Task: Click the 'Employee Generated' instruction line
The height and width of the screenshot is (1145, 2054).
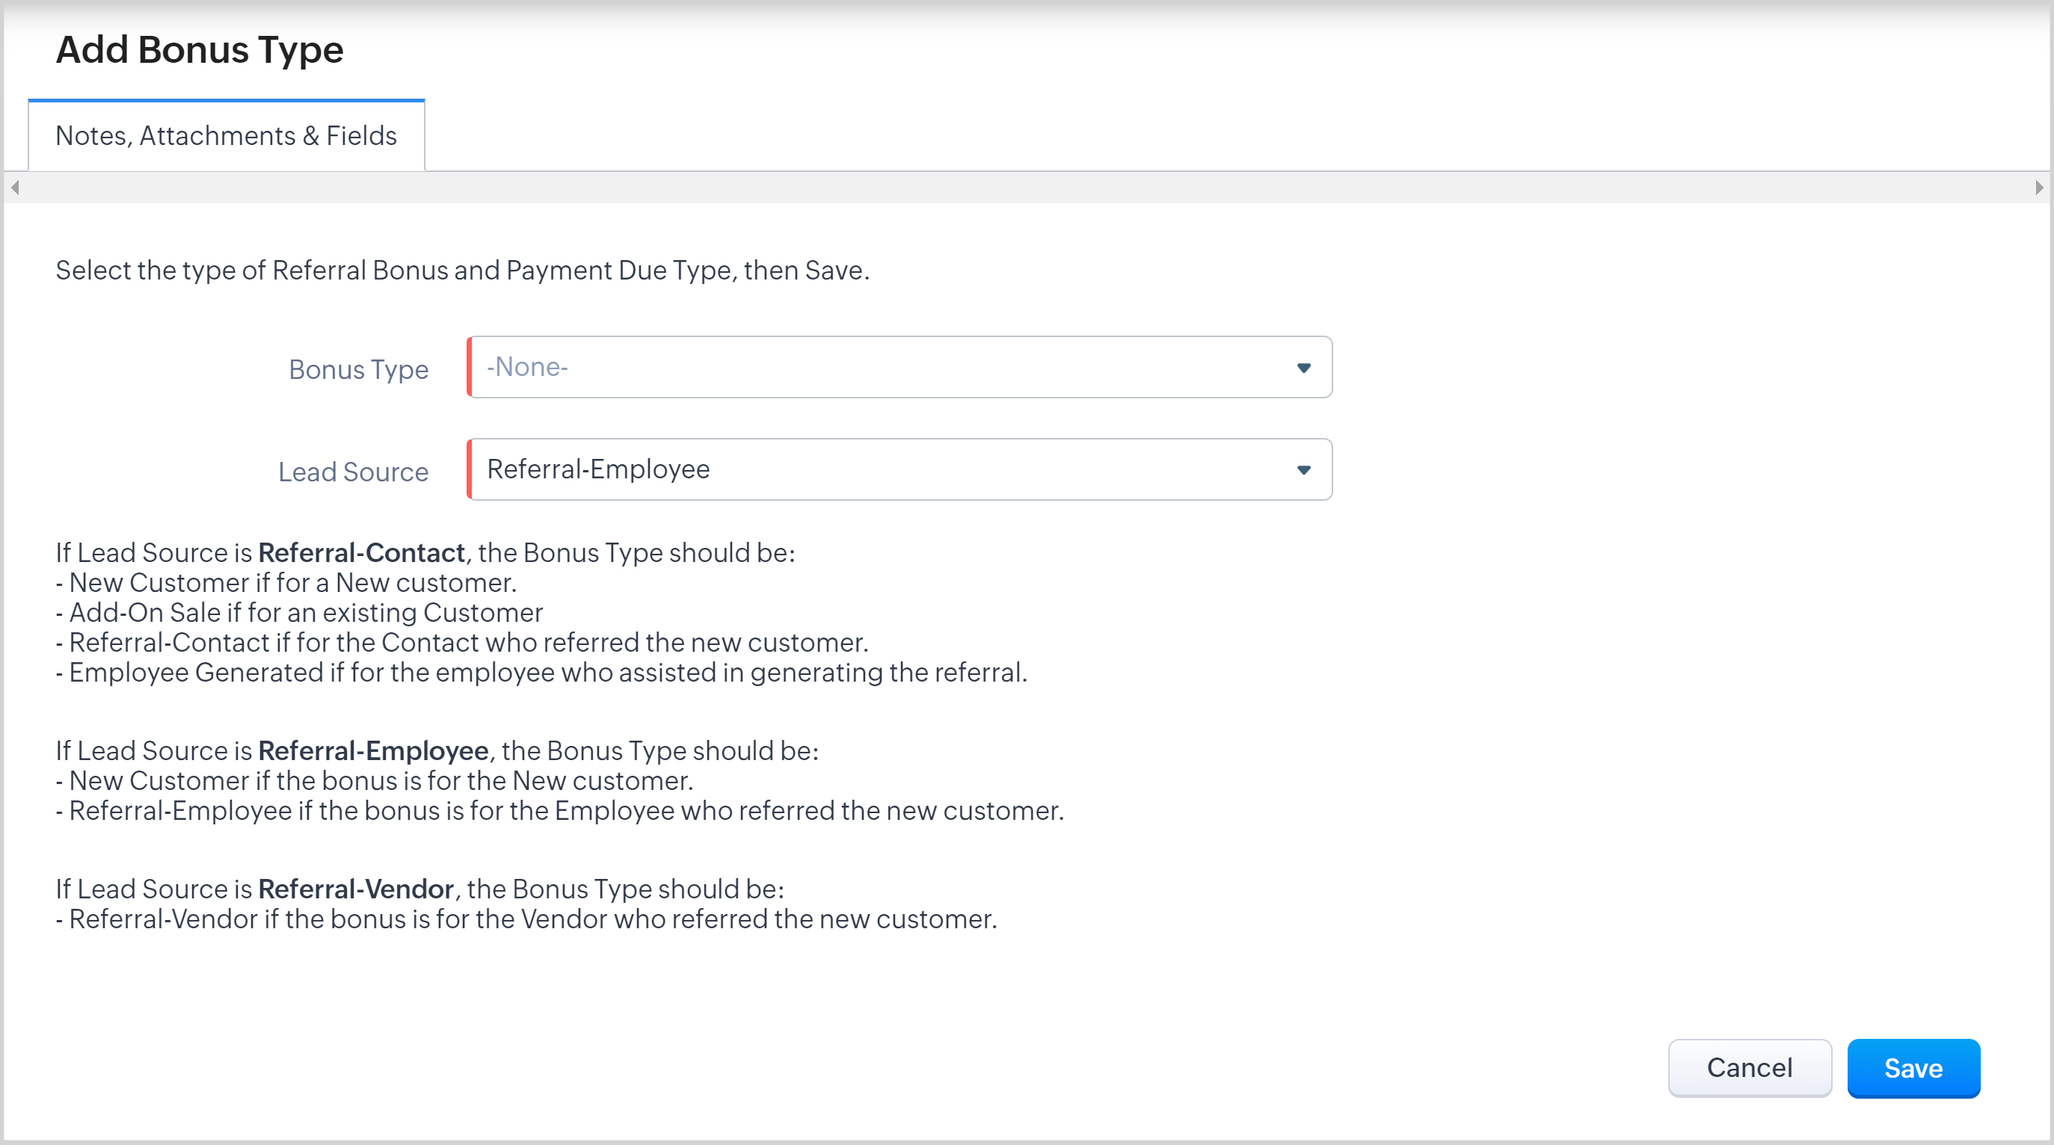Action: point(542,673)
